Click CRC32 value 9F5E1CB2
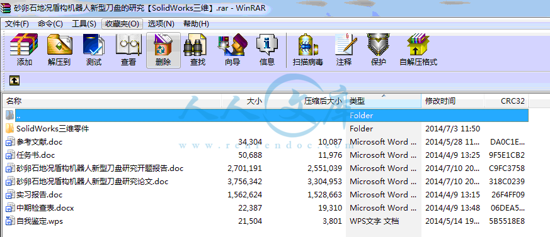The image size is (550, 237). pos(507,155)
